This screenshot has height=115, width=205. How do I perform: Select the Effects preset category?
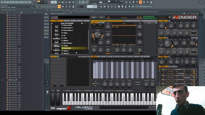[56, 34]
